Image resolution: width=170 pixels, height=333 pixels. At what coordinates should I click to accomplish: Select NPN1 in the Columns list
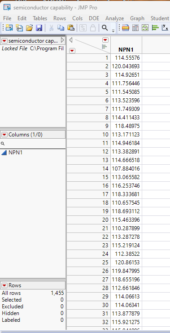(x=15, y=153)
